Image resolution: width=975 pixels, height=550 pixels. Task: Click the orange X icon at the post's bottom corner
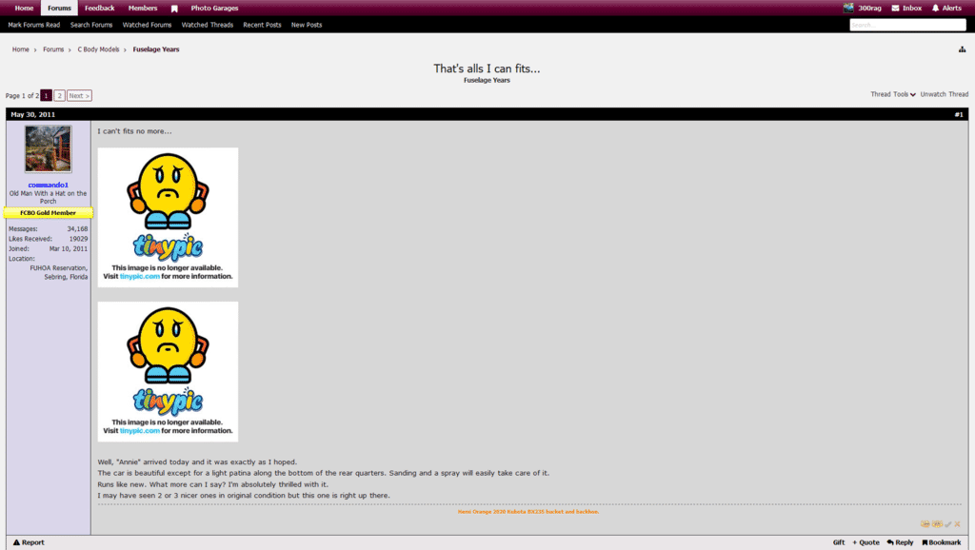[x=957, y=524]
